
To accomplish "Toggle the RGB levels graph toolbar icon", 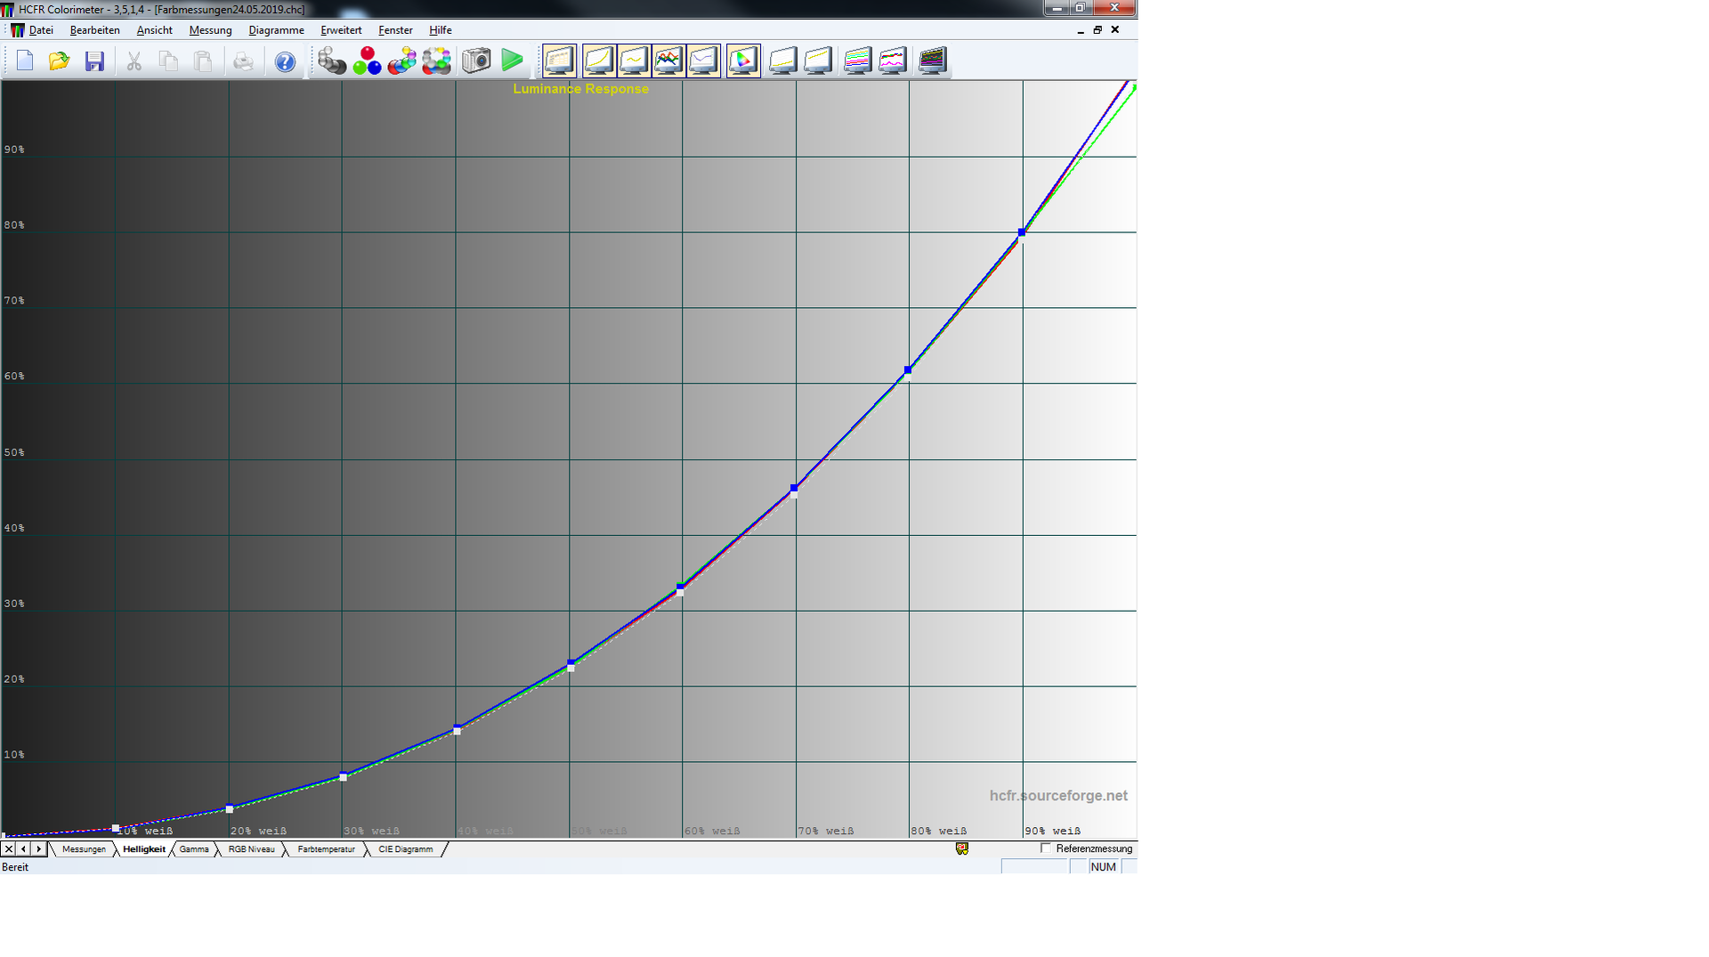I will pos(668,61).
